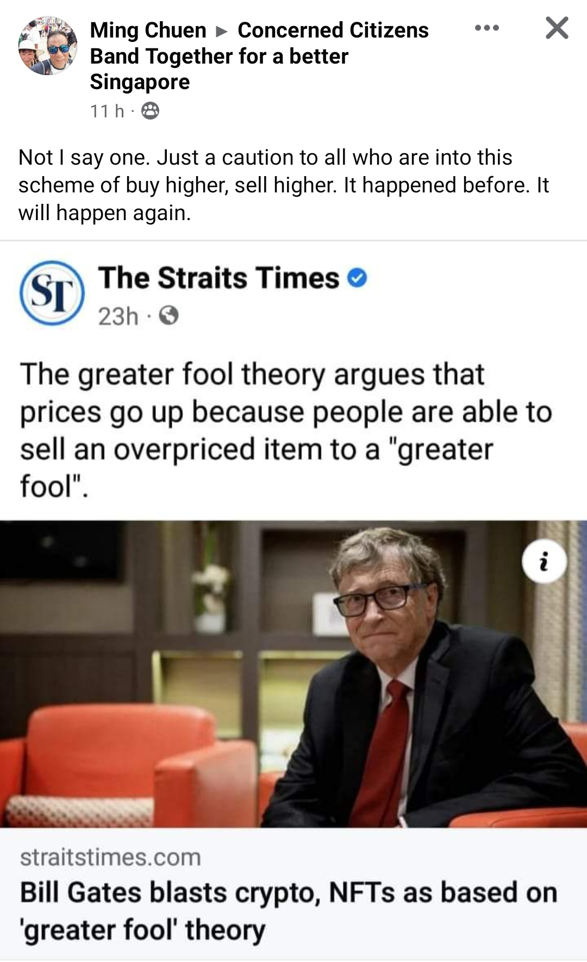Image resolution: width=587 pixels, height=962 pixels.
Task: Click the group privacy icon beside 11 h
Action: [x=150, y=111]
